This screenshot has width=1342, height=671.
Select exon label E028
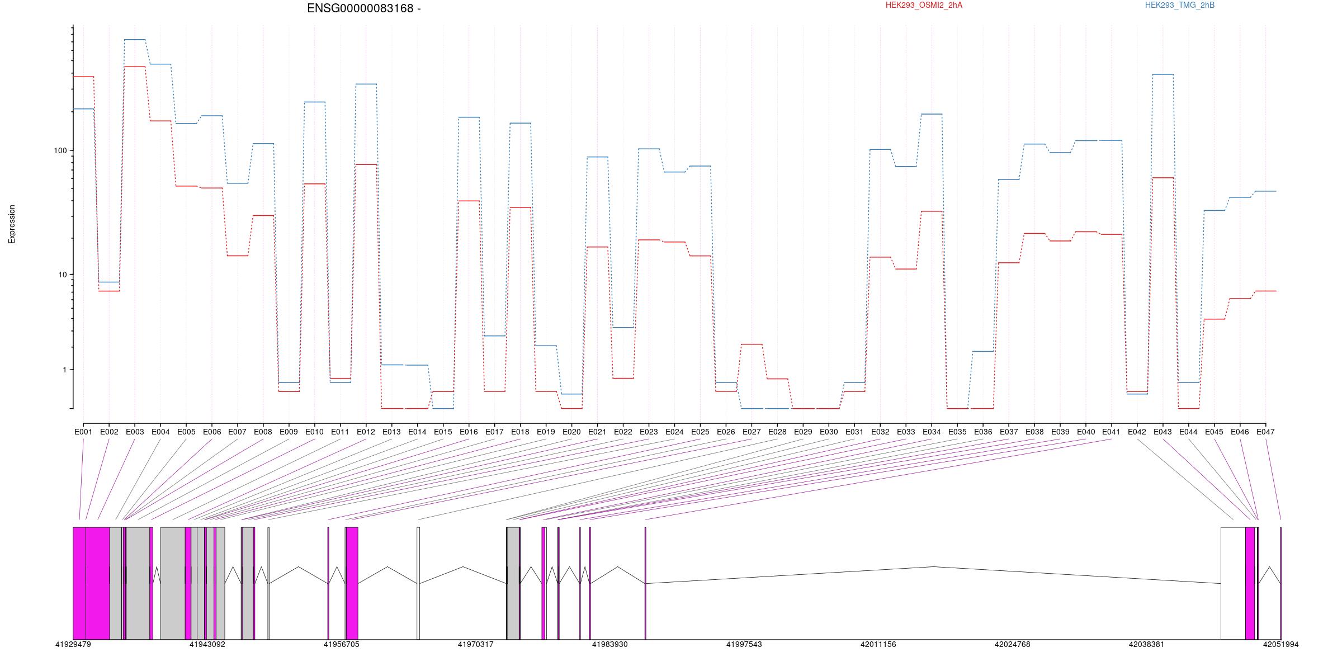click(x=777, y=432)
